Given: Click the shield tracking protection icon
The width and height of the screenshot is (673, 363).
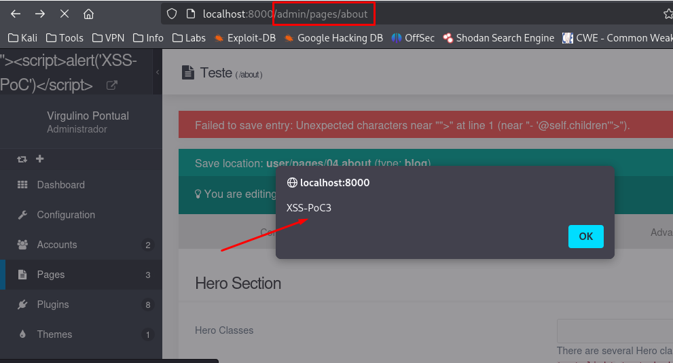Looking at the screenshot, I should 172,14.
